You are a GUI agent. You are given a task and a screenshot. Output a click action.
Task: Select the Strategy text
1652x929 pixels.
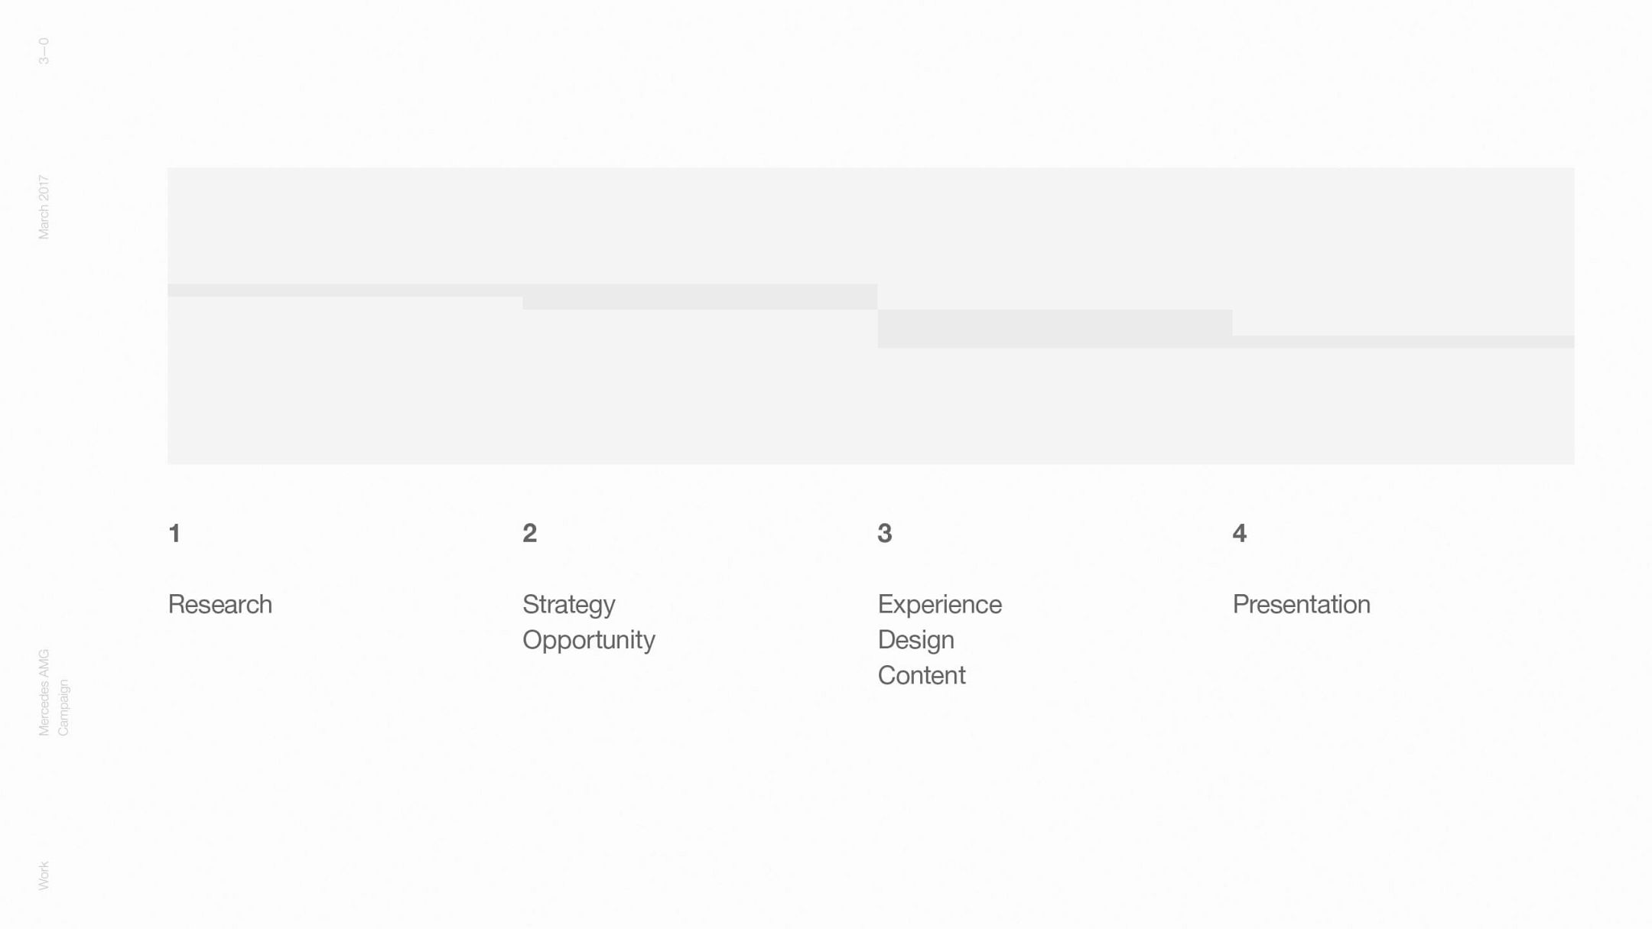(568, 604)
